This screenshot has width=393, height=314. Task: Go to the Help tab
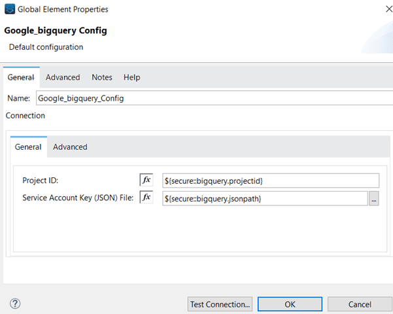(132, 77)
